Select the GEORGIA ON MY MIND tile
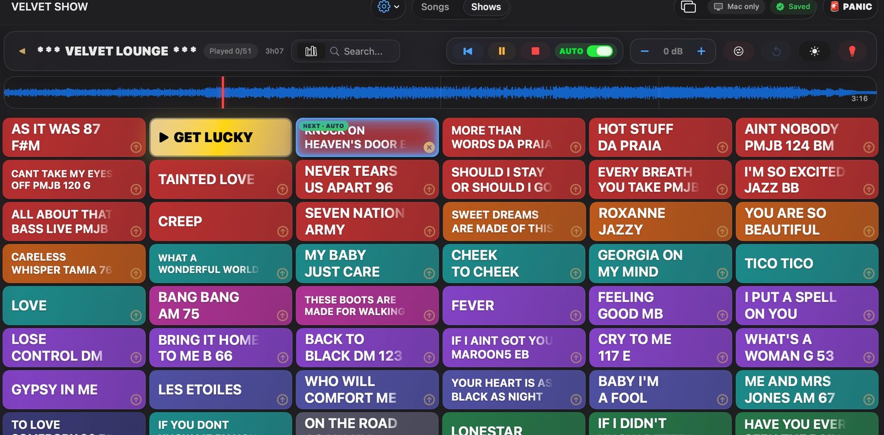 click(x=660, y=263)
